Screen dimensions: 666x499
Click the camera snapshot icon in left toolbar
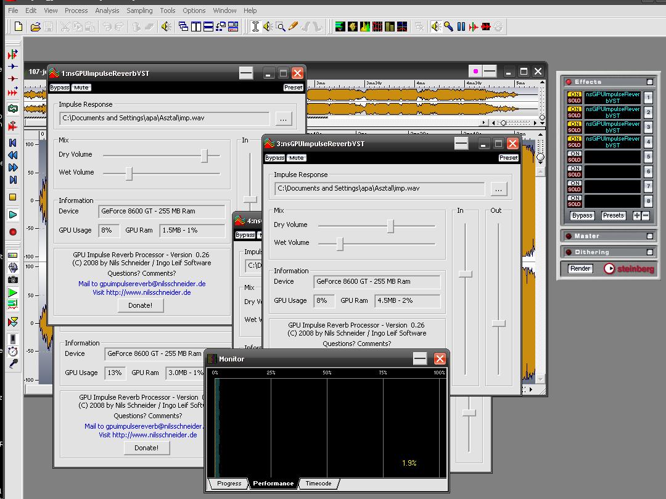pos(13,279)
